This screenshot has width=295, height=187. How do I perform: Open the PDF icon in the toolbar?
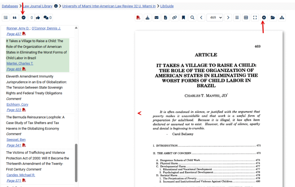(x=139, y=18)
